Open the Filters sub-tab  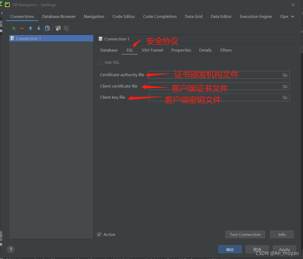coord(226,50)
